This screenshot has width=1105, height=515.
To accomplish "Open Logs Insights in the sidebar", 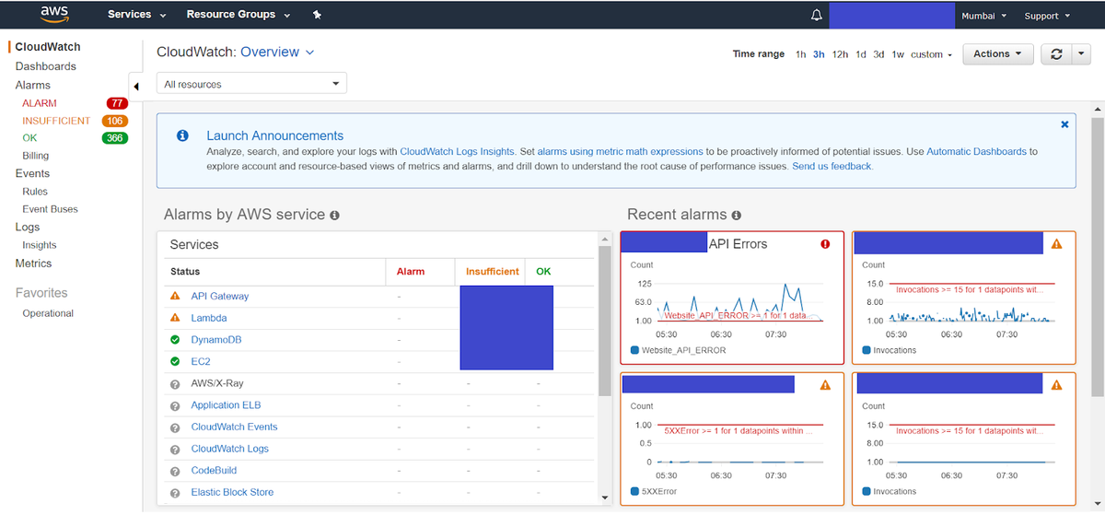I will 40,245.
